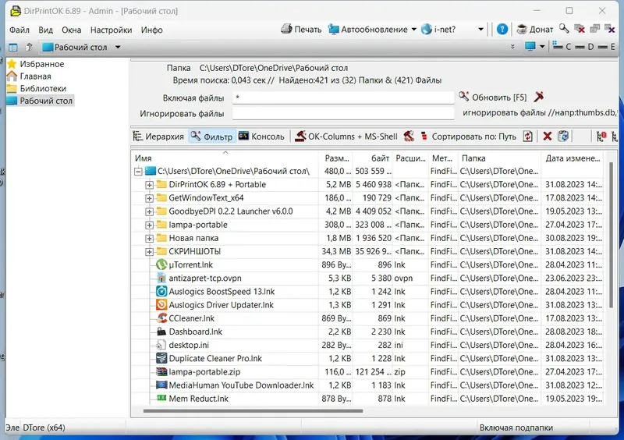
Task: Click the recycle bin icon in list toolbar
Action: coord(563,137)
